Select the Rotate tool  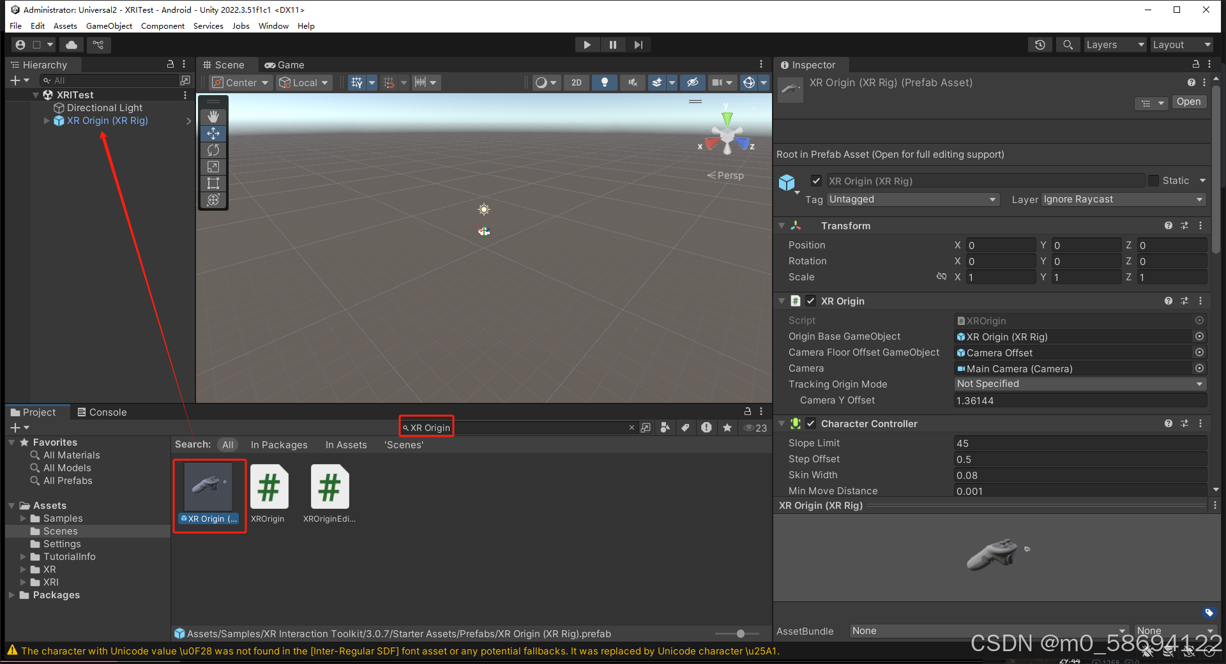(213, 150)
